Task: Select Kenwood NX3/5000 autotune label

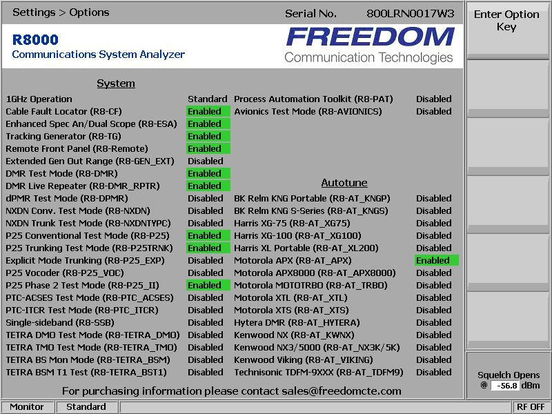Action: [317, 348]
